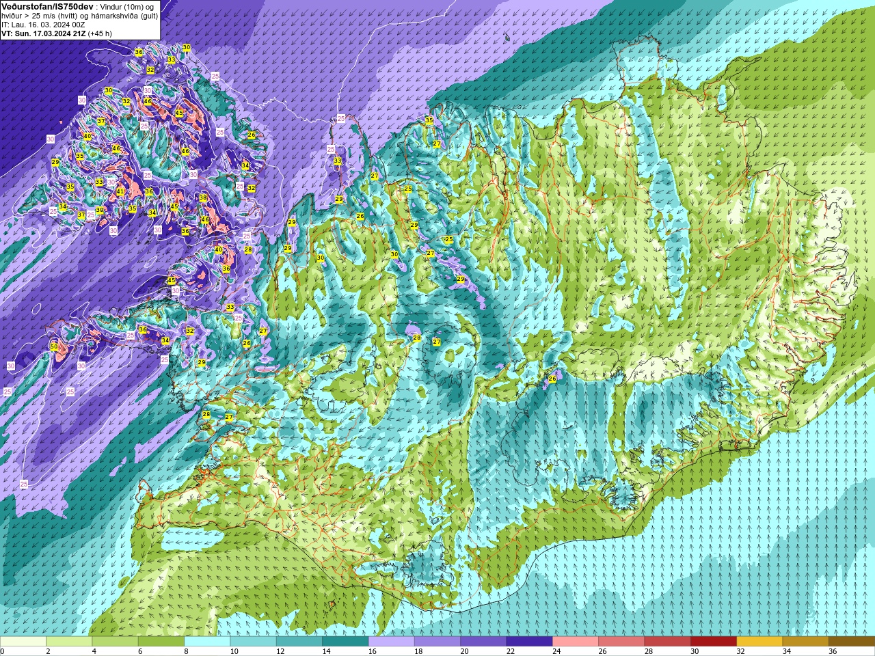Click the cream 0–2 m/s legend swatch
This screenshot has width=875, height=656.
click(x=23, y=642)
